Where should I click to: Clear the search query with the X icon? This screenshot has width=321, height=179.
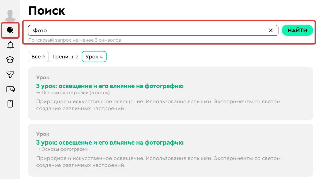[271, 30]
